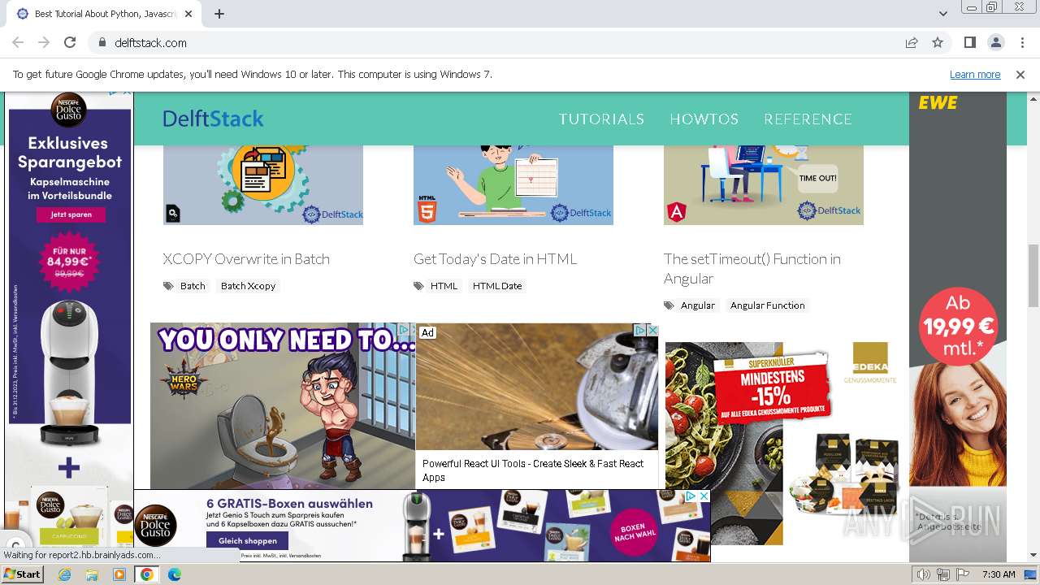
Task: Open the volume control in system tray
Action: pyautogui.click(x=924, y=574)
